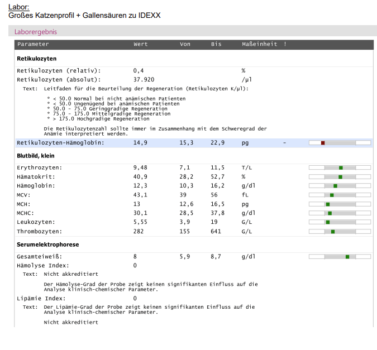Select 'Großes Katzenprofil + Gallensäuren zu IDEXX' text
This screenshot has width=377, height=350.
pos(84,16)
